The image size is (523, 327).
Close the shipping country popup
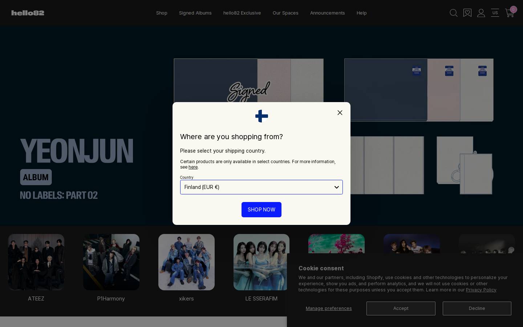(340, 113)
